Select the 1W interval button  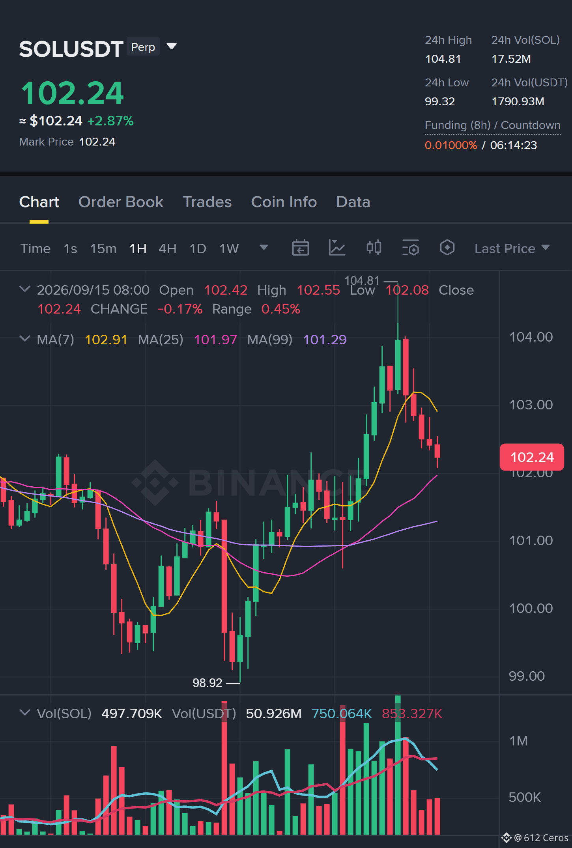coord(229,248)
